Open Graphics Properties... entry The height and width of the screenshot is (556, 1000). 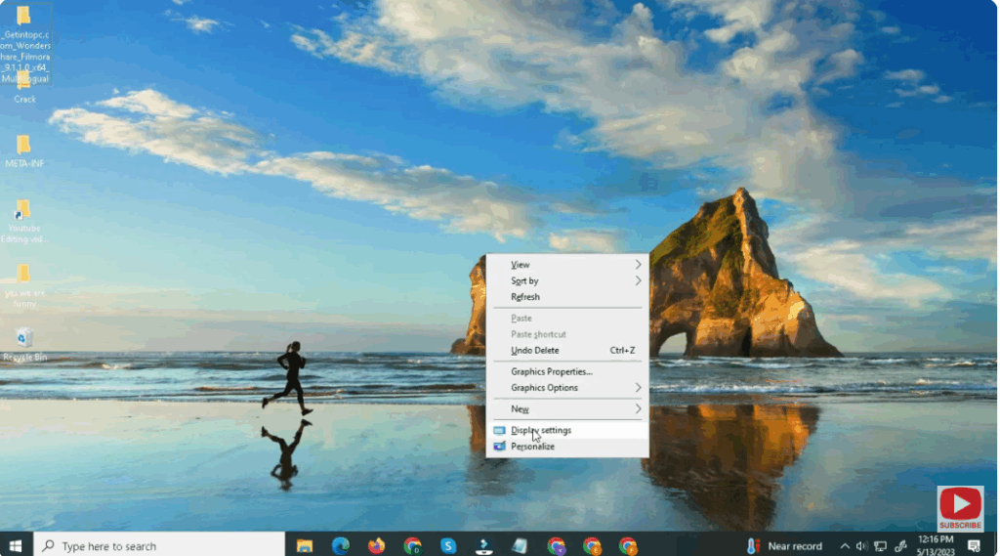(x=567, y=371)
